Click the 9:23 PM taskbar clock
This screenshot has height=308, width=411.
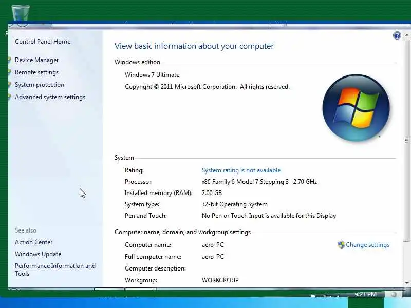click(365, 294)
